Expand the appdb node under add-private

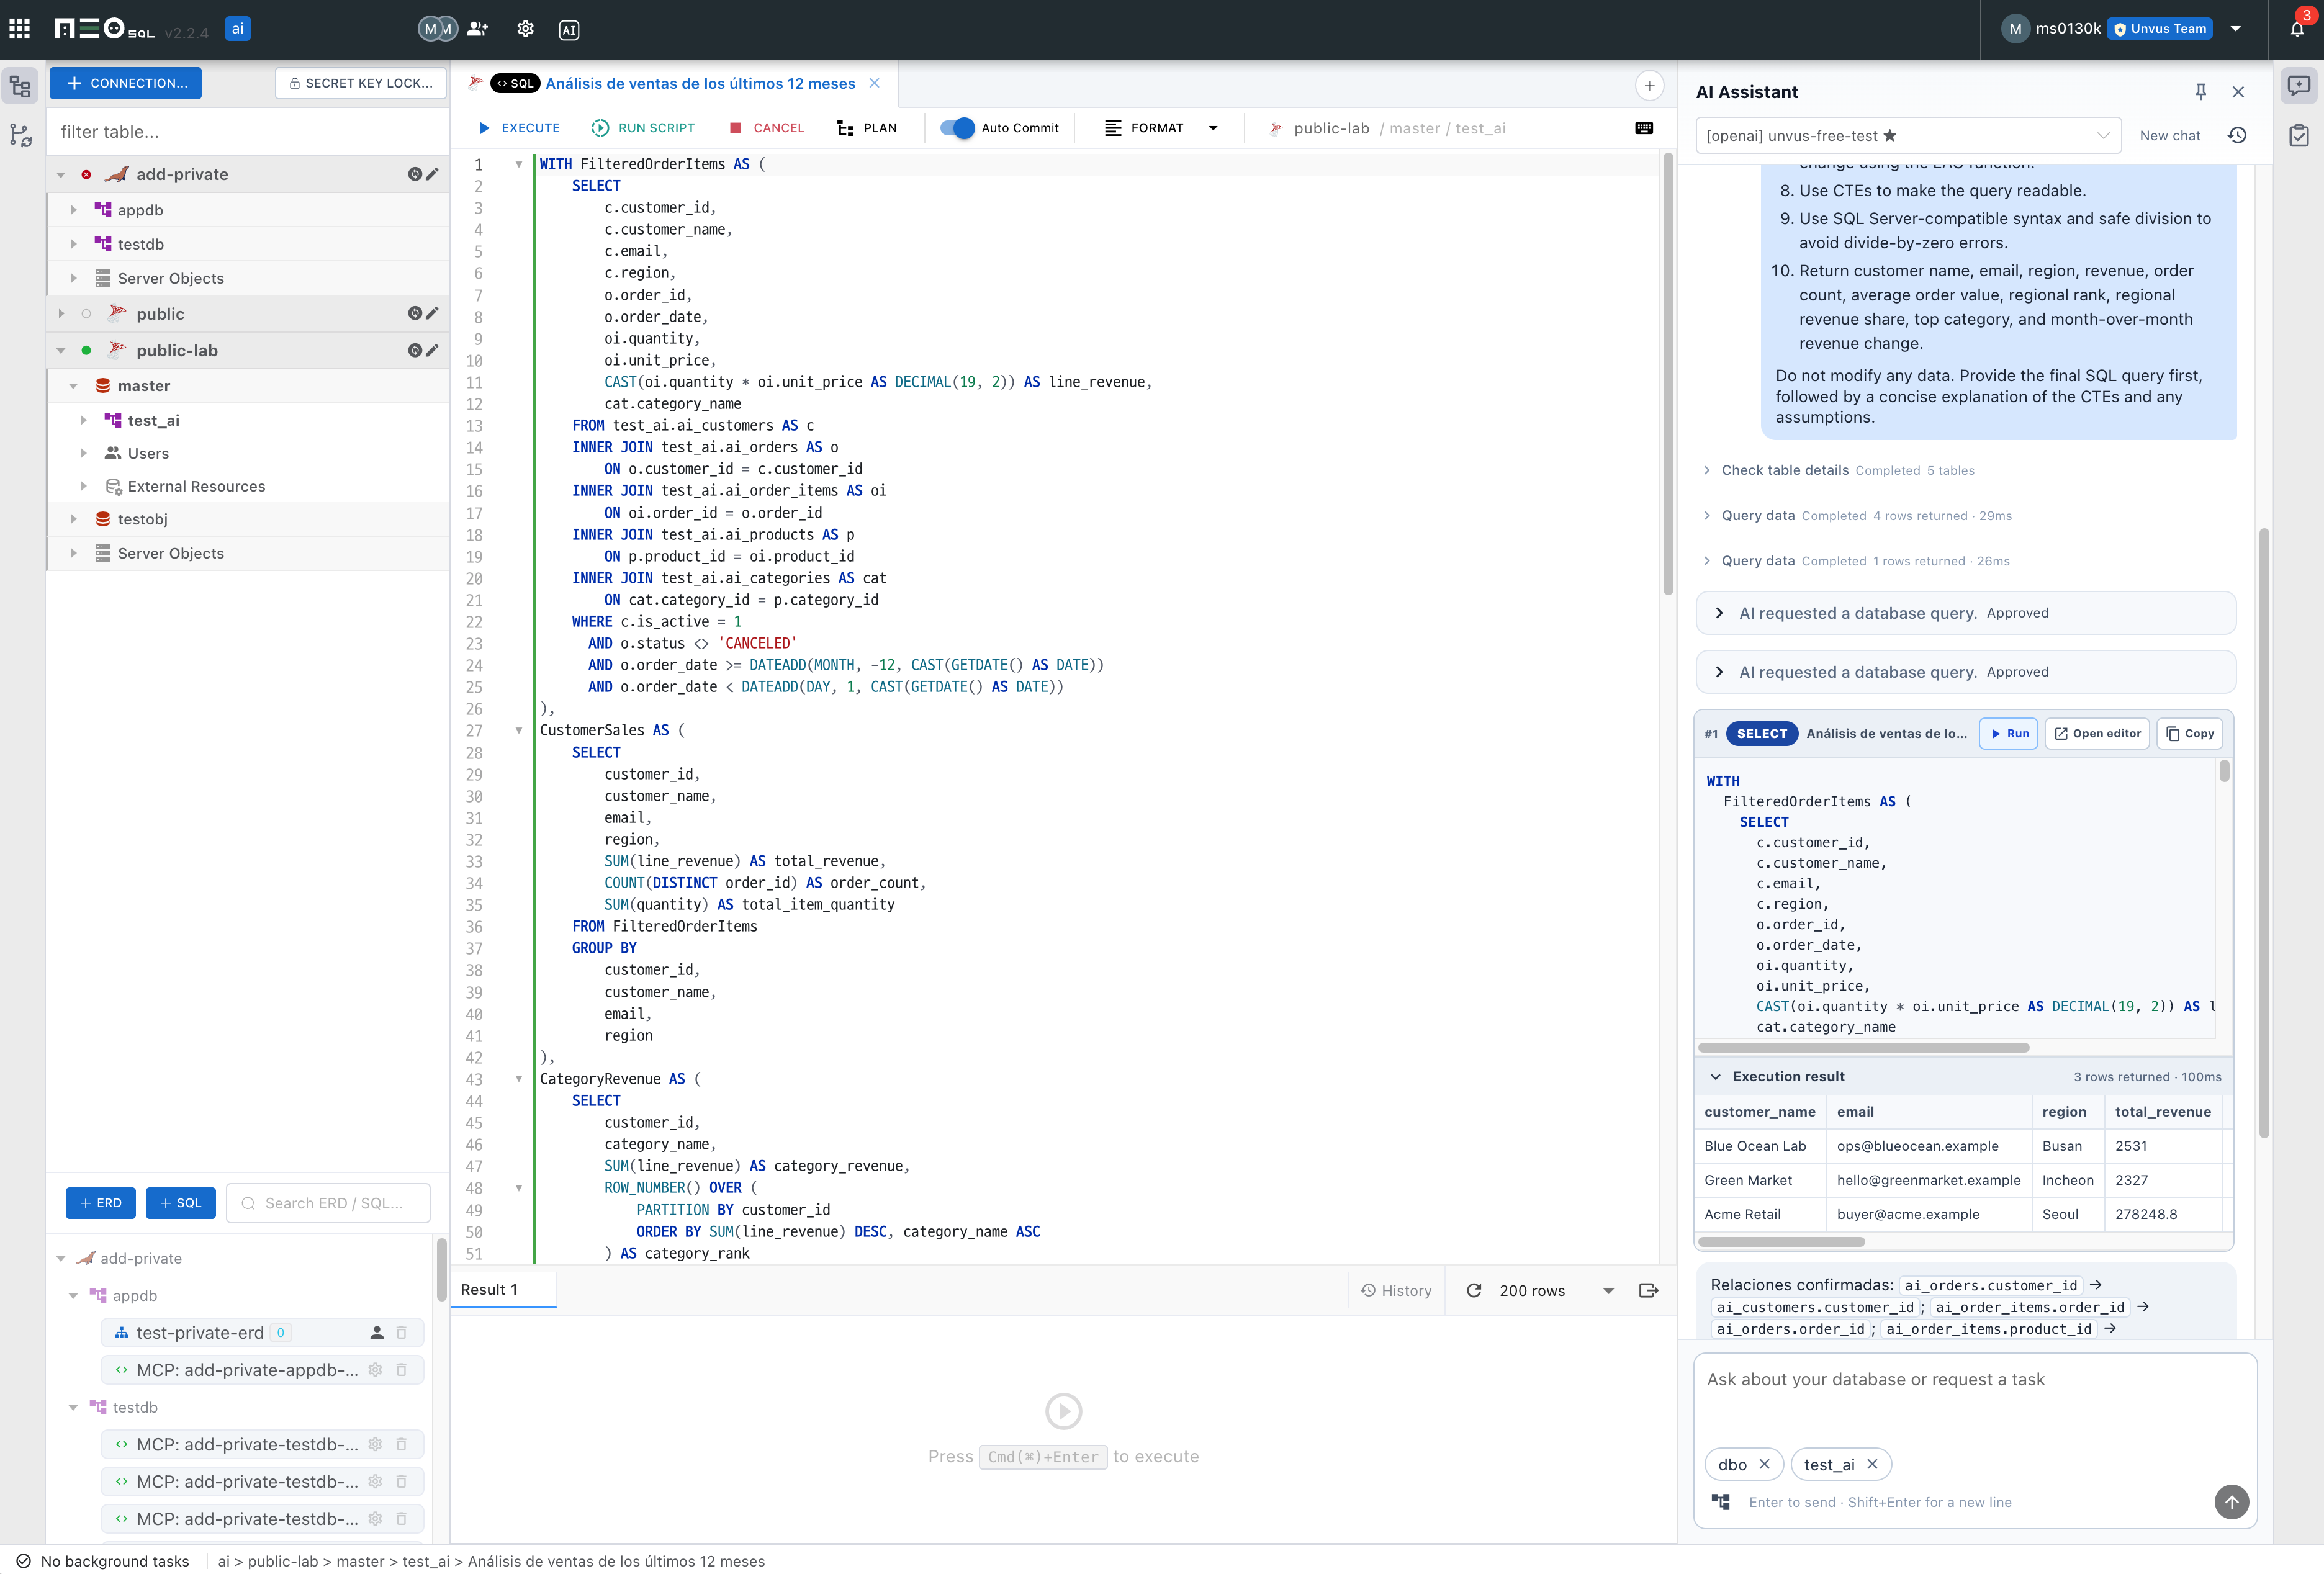coord(73,210)
